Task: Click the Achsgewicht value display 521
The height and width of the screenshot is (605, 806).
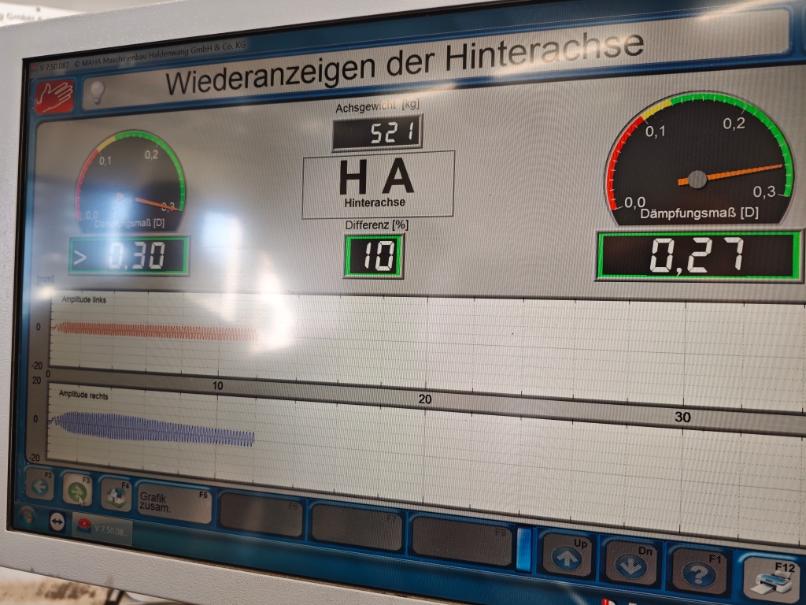Action: (x=377, y=132)
